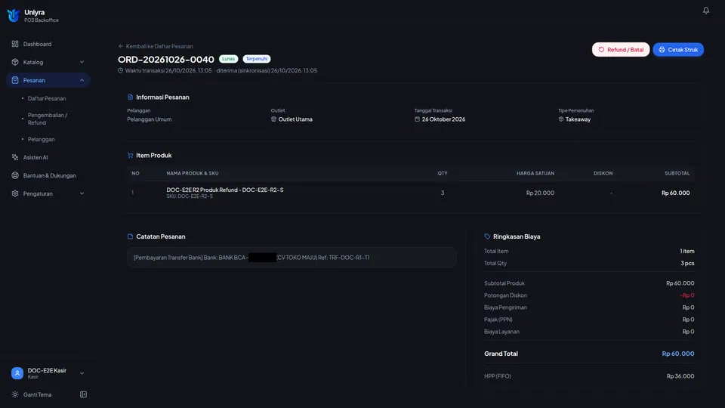Viewport: 725px width, 408px height.
Task: Click the Catatan Pesanan note icon
Action: point(130,236)
